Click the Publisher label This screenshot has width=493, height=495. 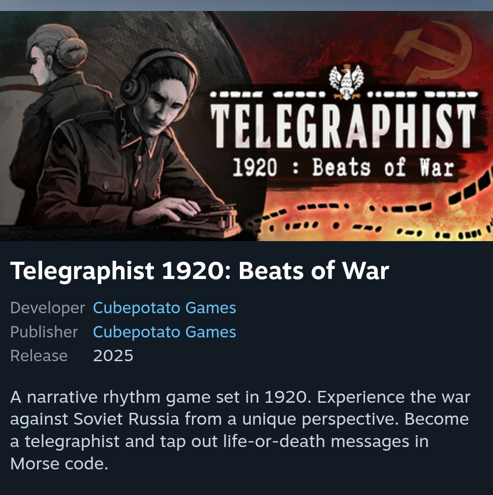(x=44, y=332)
